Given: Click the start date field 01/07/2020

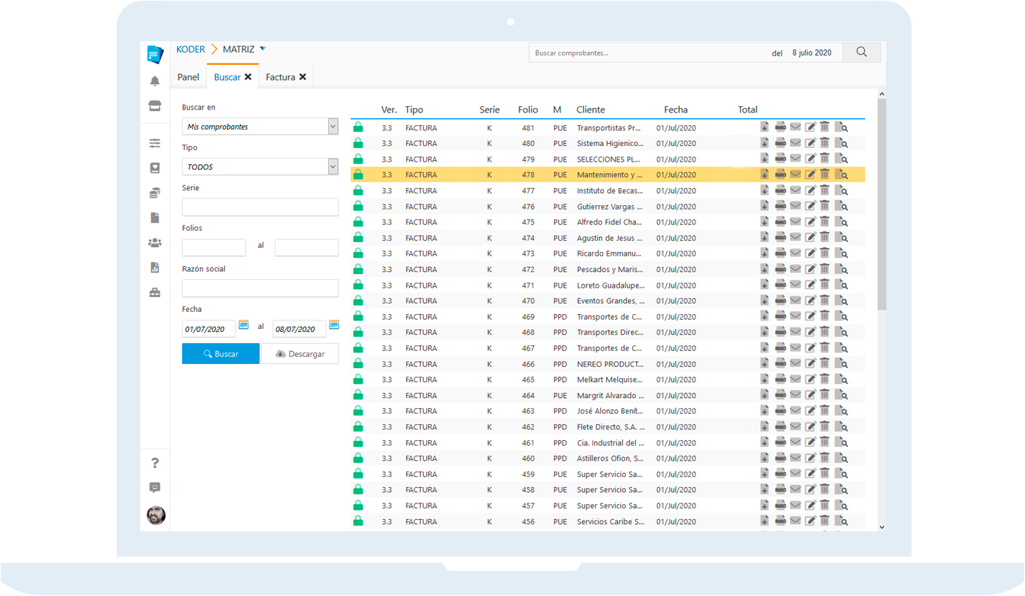Looking at the screenshot, I should 209,329.
